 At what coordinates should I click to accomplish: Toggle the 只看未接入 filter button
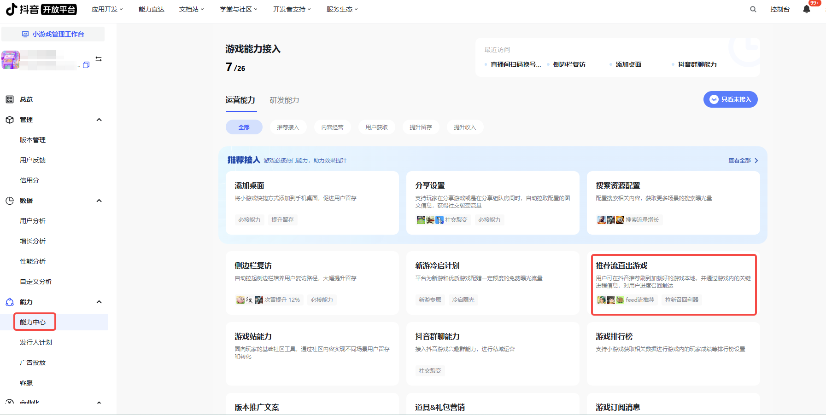point(730,99)
